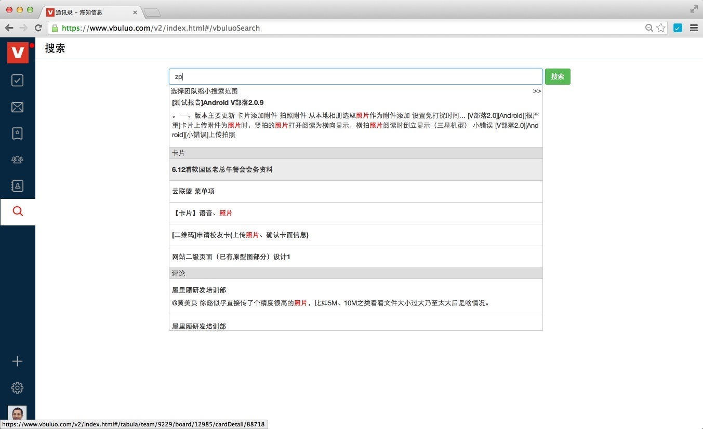Select the 通讯录 – 海知信息 browser tab
Screen dimensions: 703x429
coord(88,12)
